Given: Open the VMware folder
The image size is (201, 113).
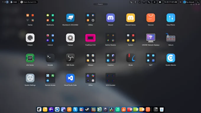Looking at the screenshot, I should [90, 58].
